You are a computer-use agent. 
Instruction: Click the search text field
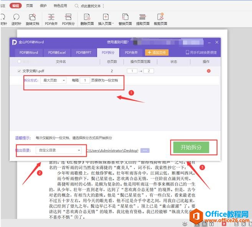point(91,6)
